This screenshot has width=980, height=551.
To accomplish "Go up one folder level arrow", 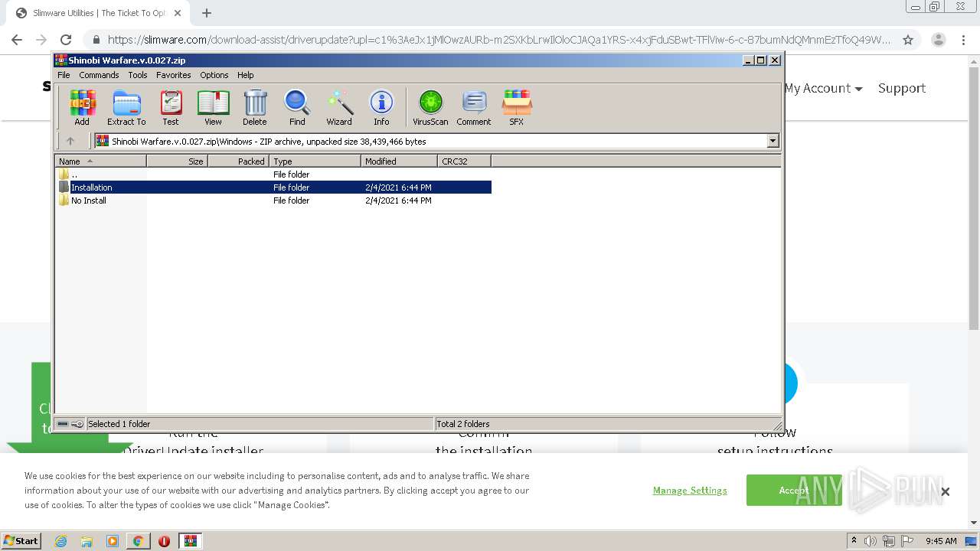I will click(70, 141).
